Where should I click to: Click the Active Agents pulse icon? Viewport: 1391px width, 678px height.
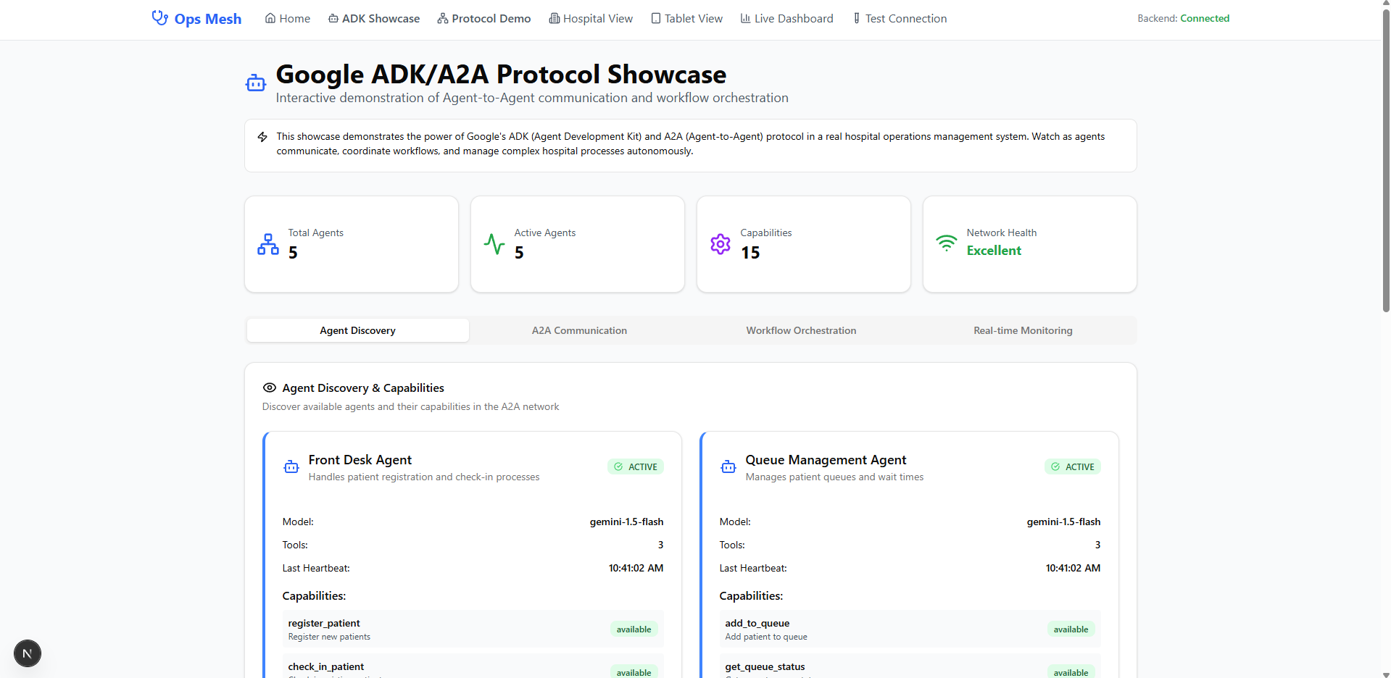[494, 244]
